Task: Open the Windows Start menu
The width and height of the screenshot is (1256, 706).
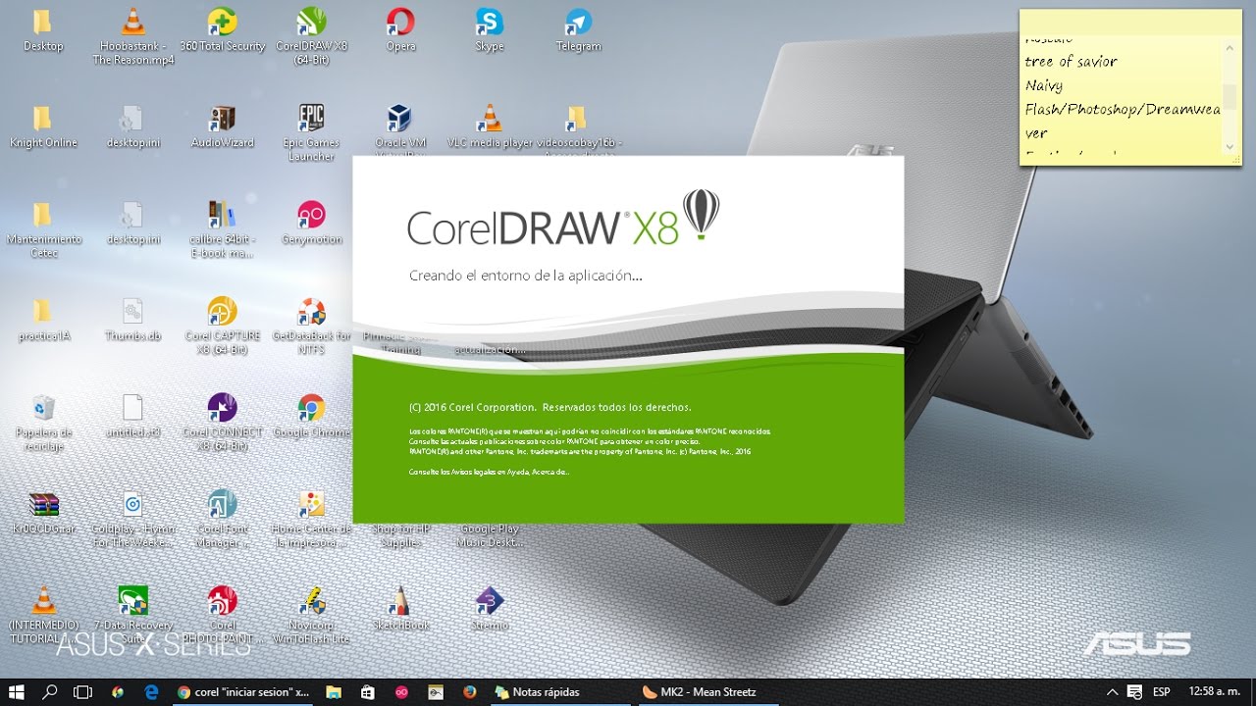Action: 19,691
